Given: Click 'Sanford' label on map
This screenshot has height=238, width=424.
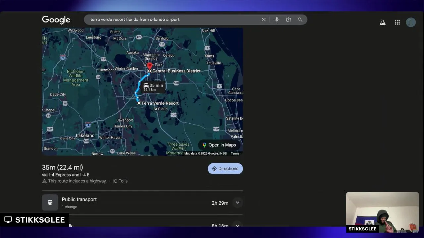Looking at the screenshot, I should tap(162, 38).
